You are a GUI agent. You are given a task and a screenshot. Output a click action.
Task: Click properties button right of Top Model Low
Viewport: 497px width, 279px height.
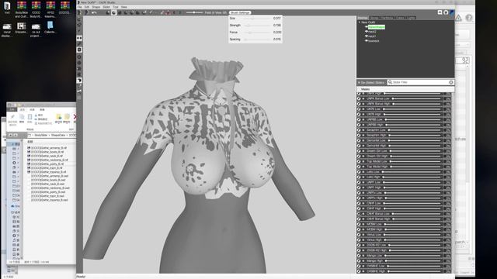pos(447,161)
